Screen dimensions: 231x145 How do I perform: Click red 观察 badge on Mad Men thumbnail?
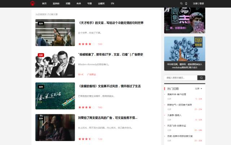[x=41, y=55]
